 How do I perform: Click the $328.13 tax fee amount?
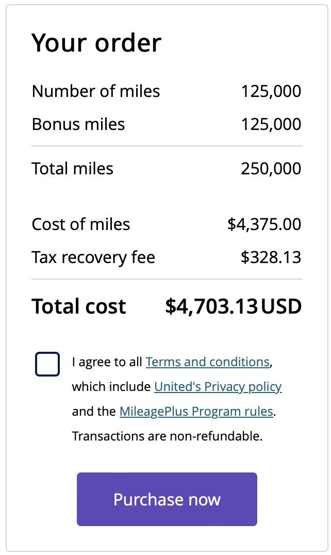tap(271, 257)
